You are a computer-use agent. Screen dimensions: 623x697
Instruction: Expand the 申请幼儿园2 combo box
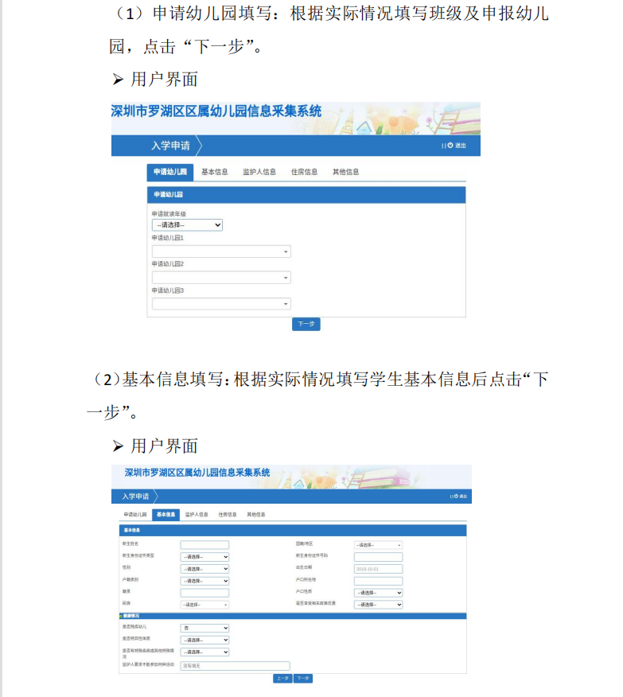click(221, 278)
